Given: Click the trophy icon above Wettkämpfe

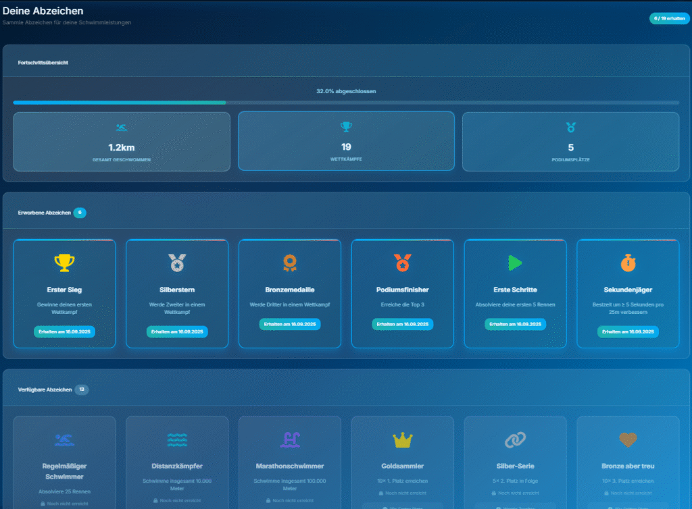Looking at the screenshot, I should click(x=346, y=127).
